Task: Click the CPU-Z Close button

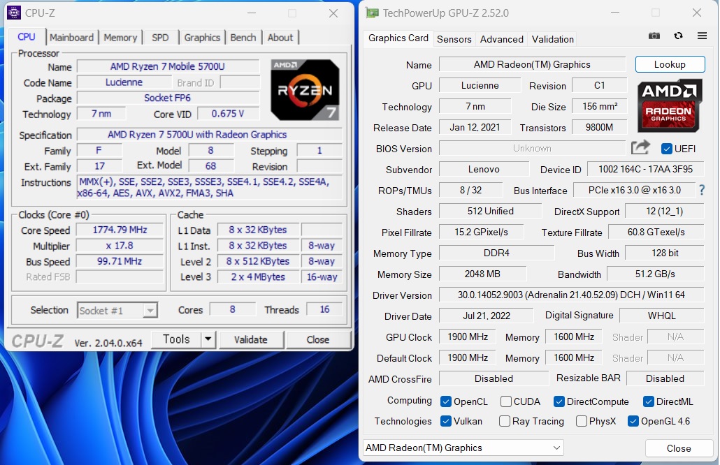Action: 318,340
